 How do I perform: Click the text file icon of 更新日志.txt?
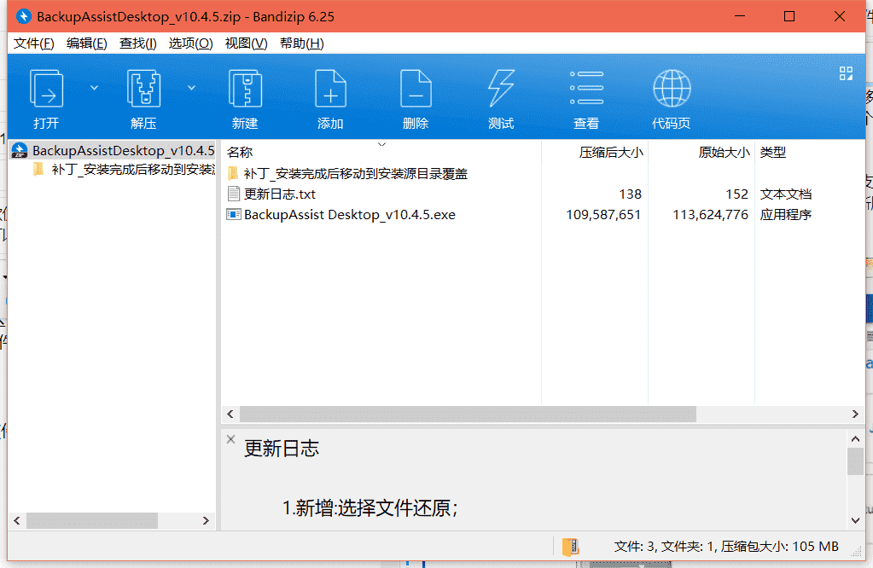tap(233, 194)
